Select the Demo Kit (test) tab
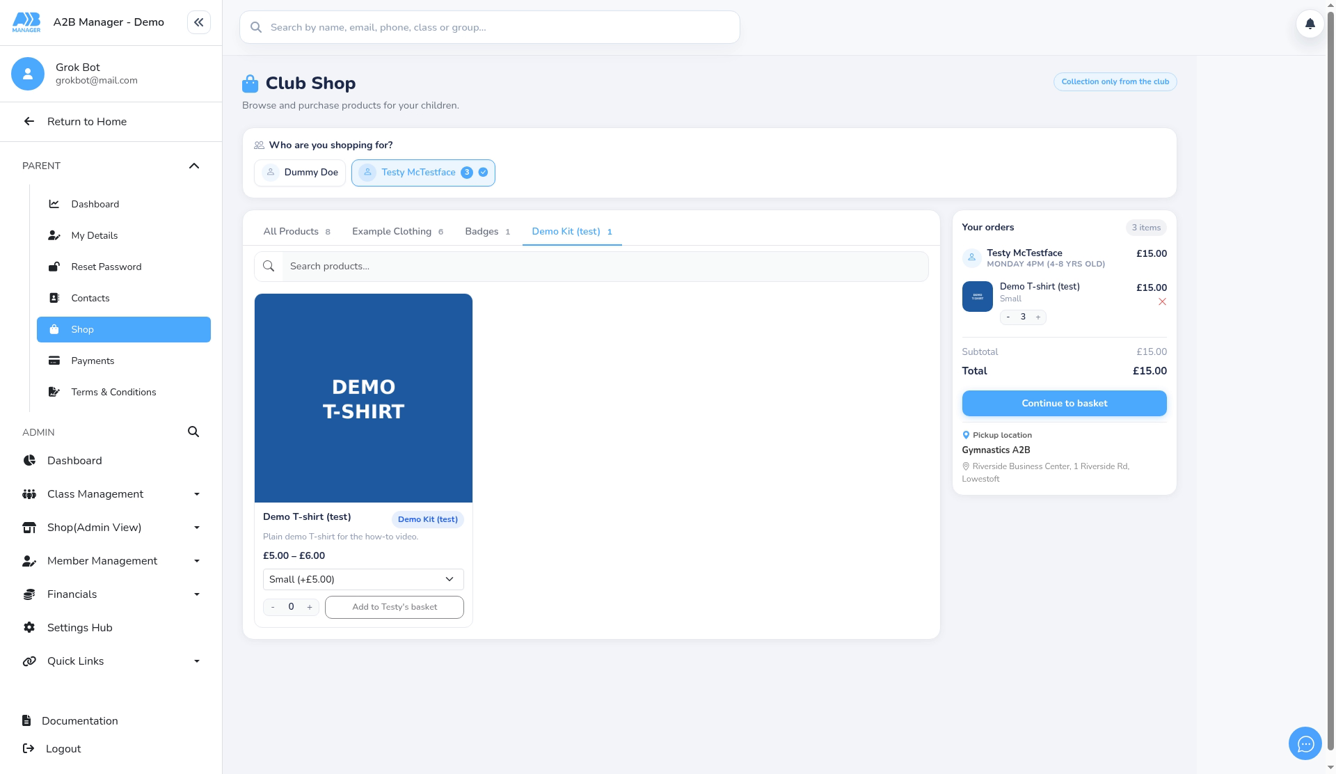 point(572,232)
